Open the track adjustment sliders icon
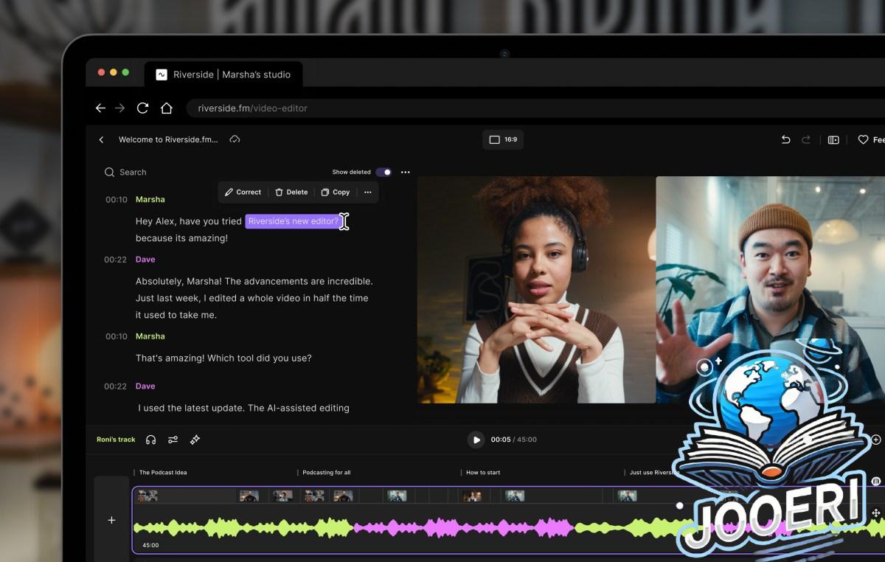 (x=173, y=440)
